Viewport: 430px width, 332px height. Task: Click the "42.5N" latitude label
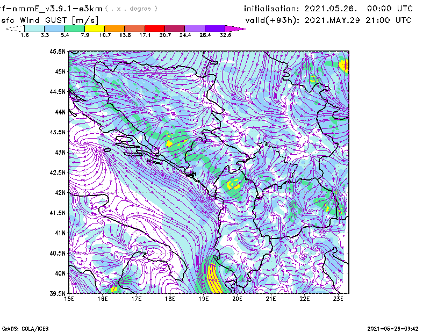pyautogui.click(x=58, y=172)
